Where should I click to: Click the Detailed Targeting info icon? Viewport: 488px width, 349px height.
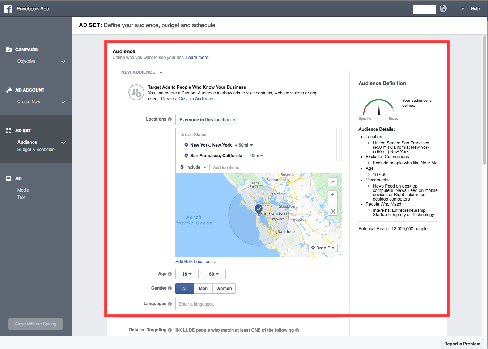170,330
